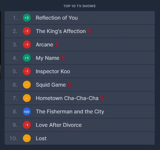The width and height of the screenshot is (160, 150).
Task: Select the Love After Divorce entry
Action: coord(59,125)
